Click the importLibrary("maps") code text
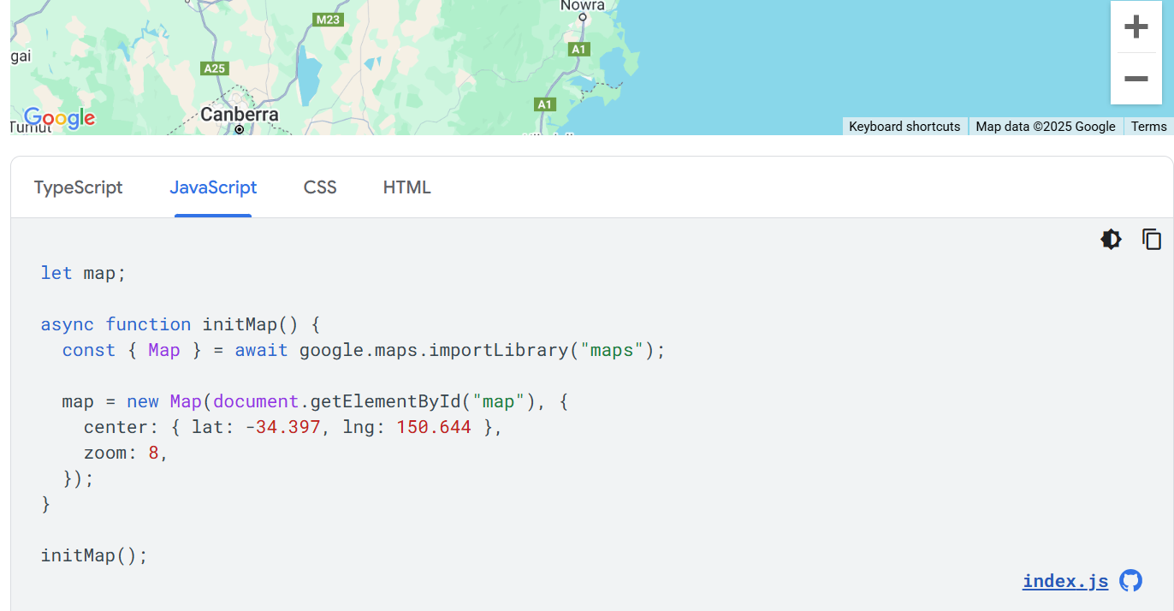The height and width of the screenshot is (611, 1174). [x=542, y=350]
